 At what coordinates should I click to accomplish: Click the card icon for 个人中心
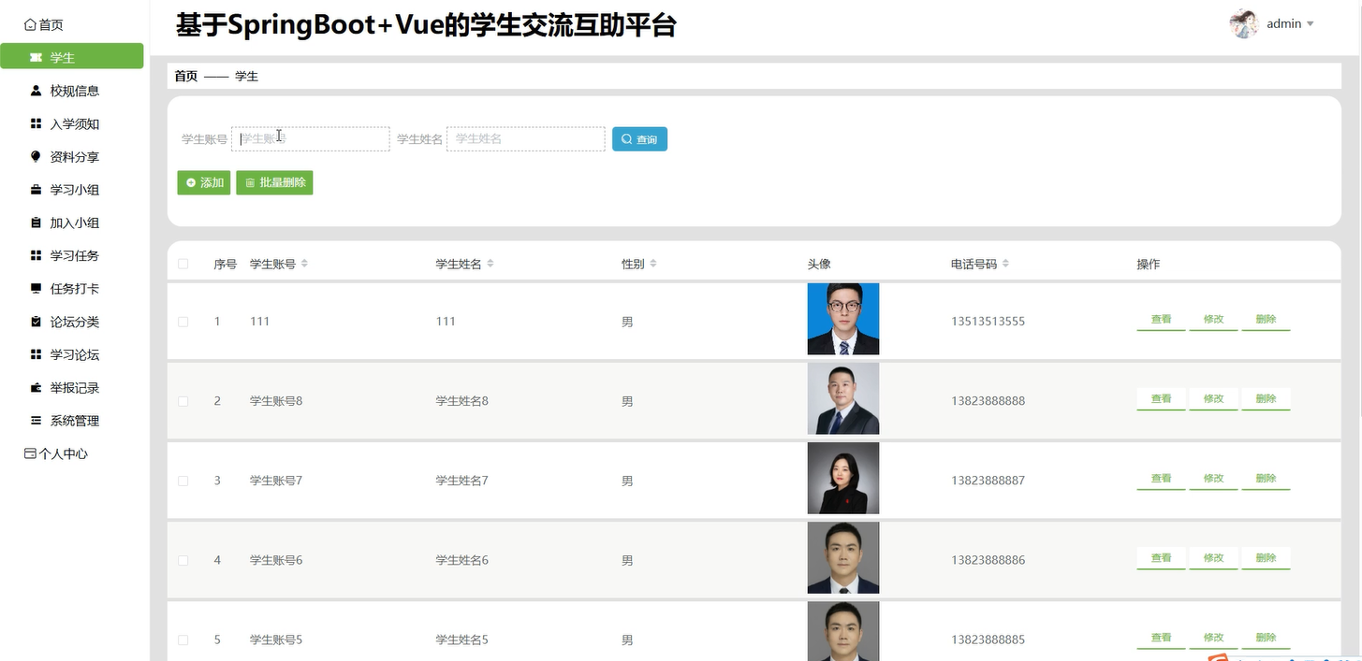point(30,453)
